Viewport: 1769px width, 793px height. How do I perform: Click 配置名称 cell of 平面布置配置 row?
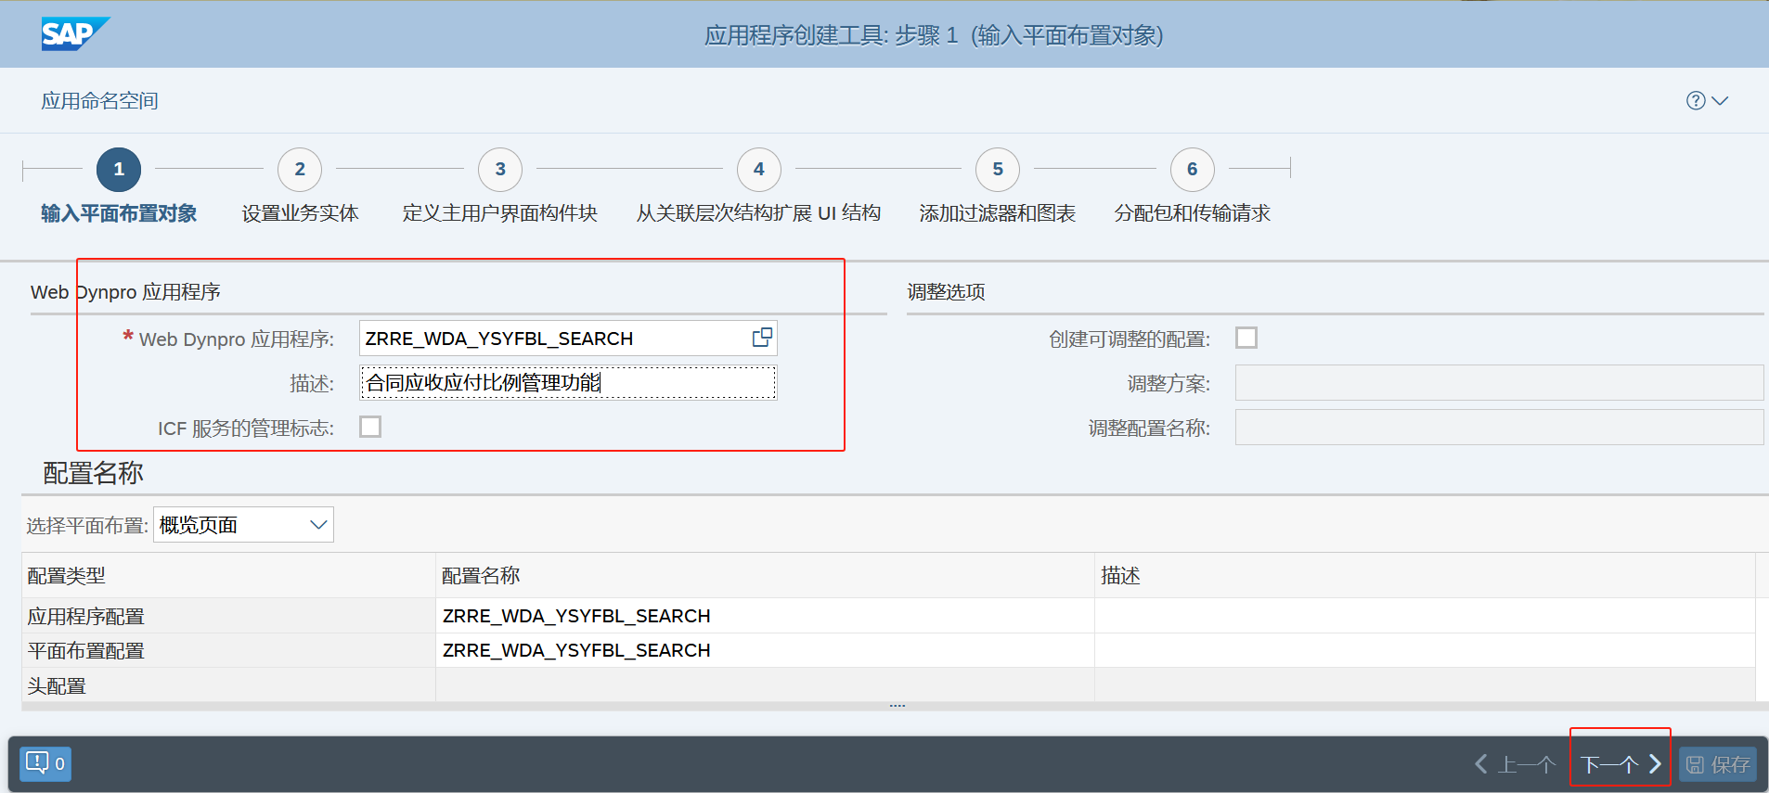click(x=765, y=650)
